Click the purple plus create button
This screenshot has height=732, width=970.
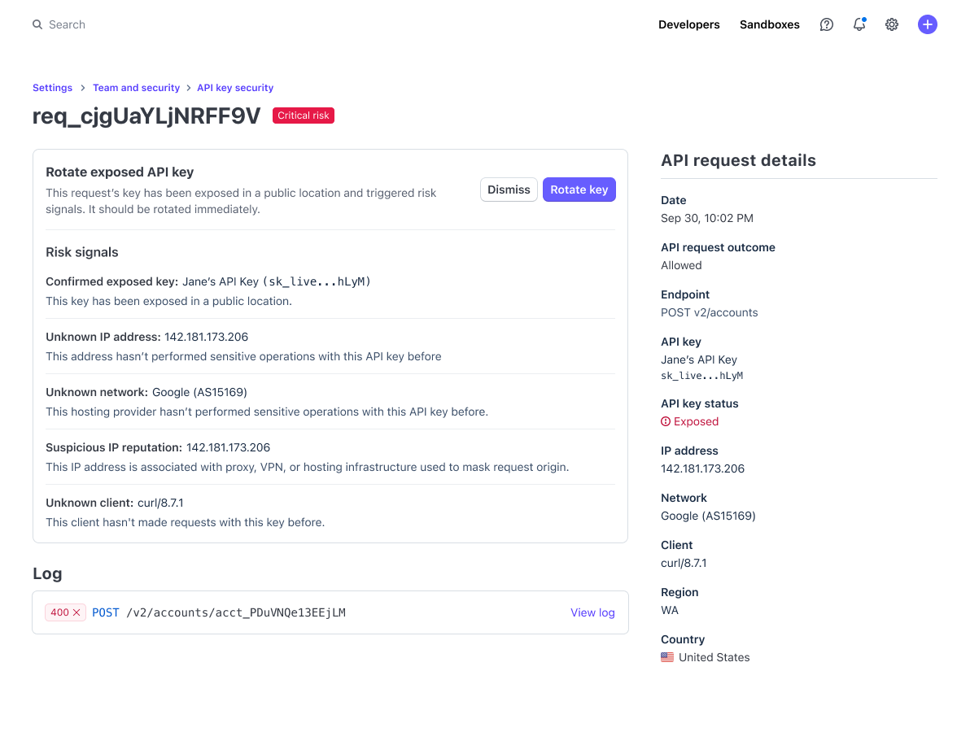[927, 24]
